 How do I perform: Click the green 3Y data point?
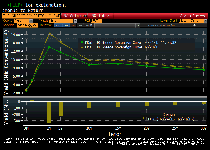pos(49,47)
